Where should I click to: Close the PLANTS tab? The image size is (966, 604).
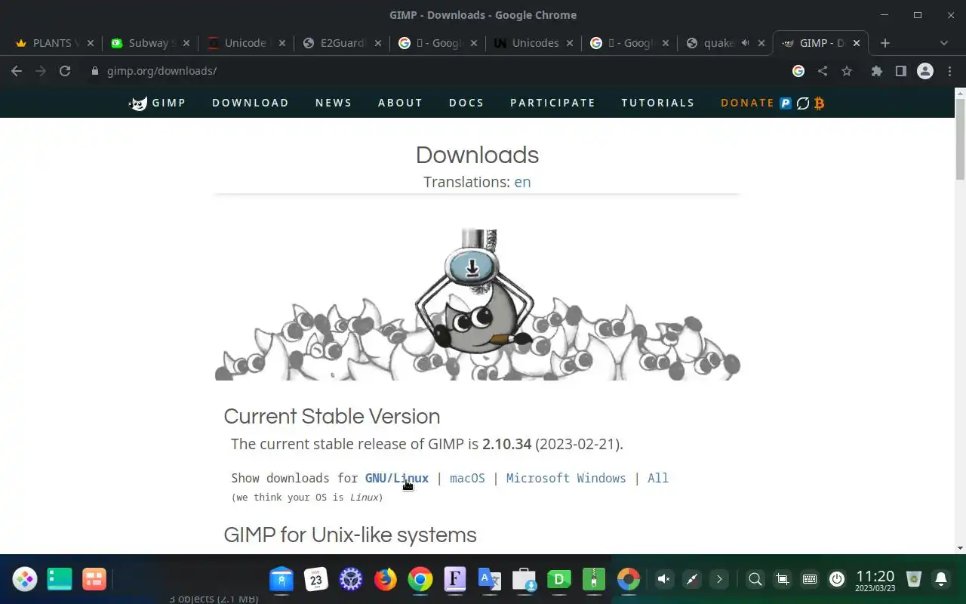tap(90, 43)
